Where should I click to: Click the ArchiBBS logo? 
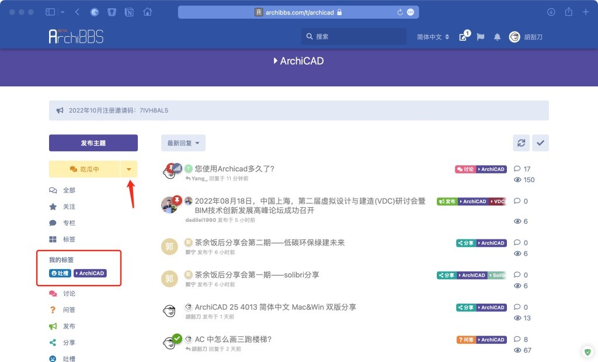[x=76, y=36]
